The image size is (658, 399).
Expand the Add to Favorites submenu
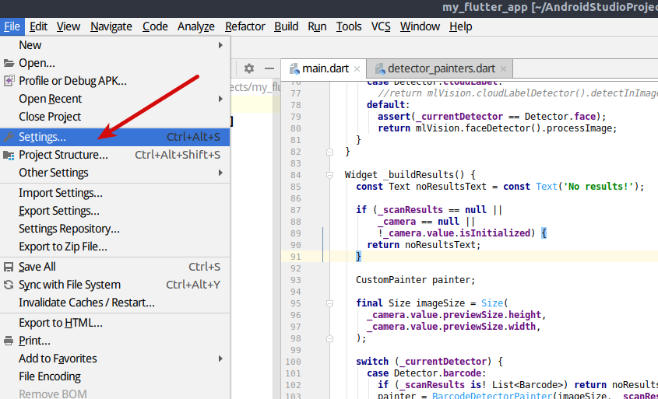115,359
